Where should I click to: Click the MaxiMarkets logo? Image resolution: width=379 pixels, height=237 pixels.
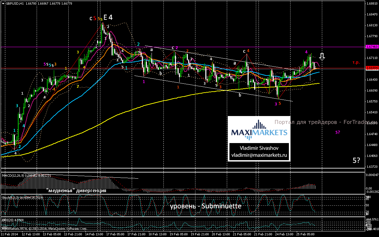(259, 132)
